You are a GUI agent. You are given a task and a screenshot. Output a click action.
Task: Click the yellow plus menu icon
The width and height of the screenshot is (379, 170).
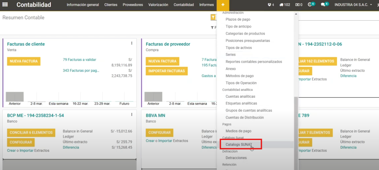(223, 5)
